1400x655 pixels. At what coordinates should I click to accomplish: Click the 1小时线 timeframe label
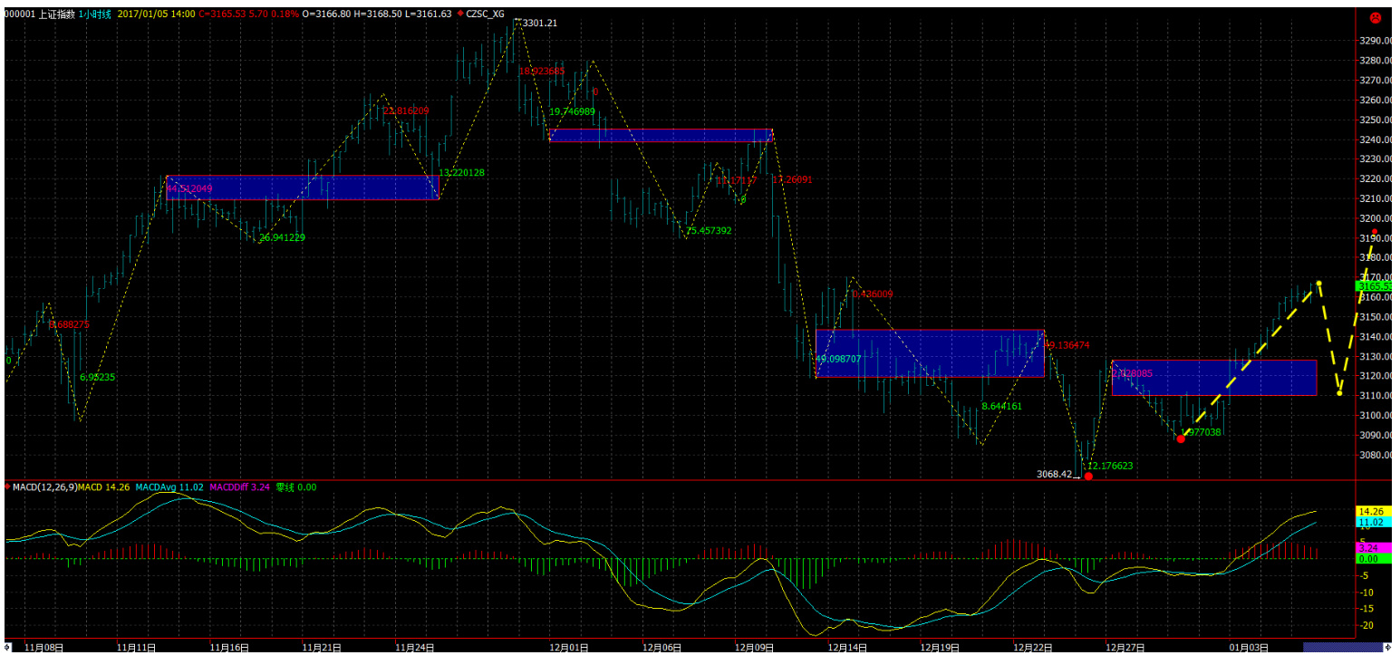(x=97, y=14)
